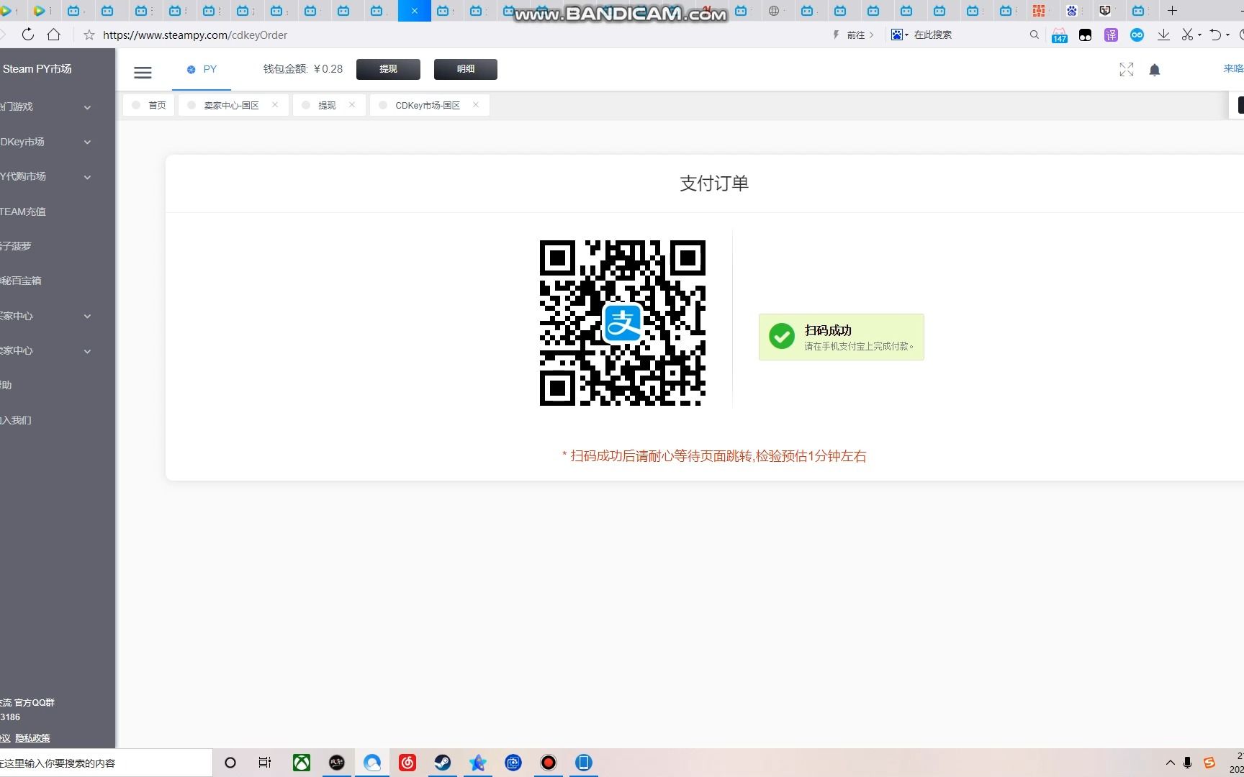Open Steam from the taskbar
The height and width of the screenshot is (777, 1244).
442,763
